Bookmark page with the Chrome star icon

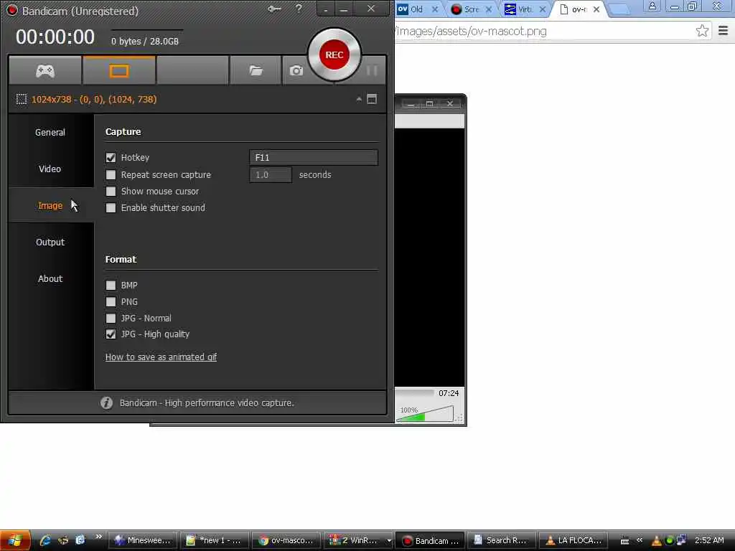(702, 31)
